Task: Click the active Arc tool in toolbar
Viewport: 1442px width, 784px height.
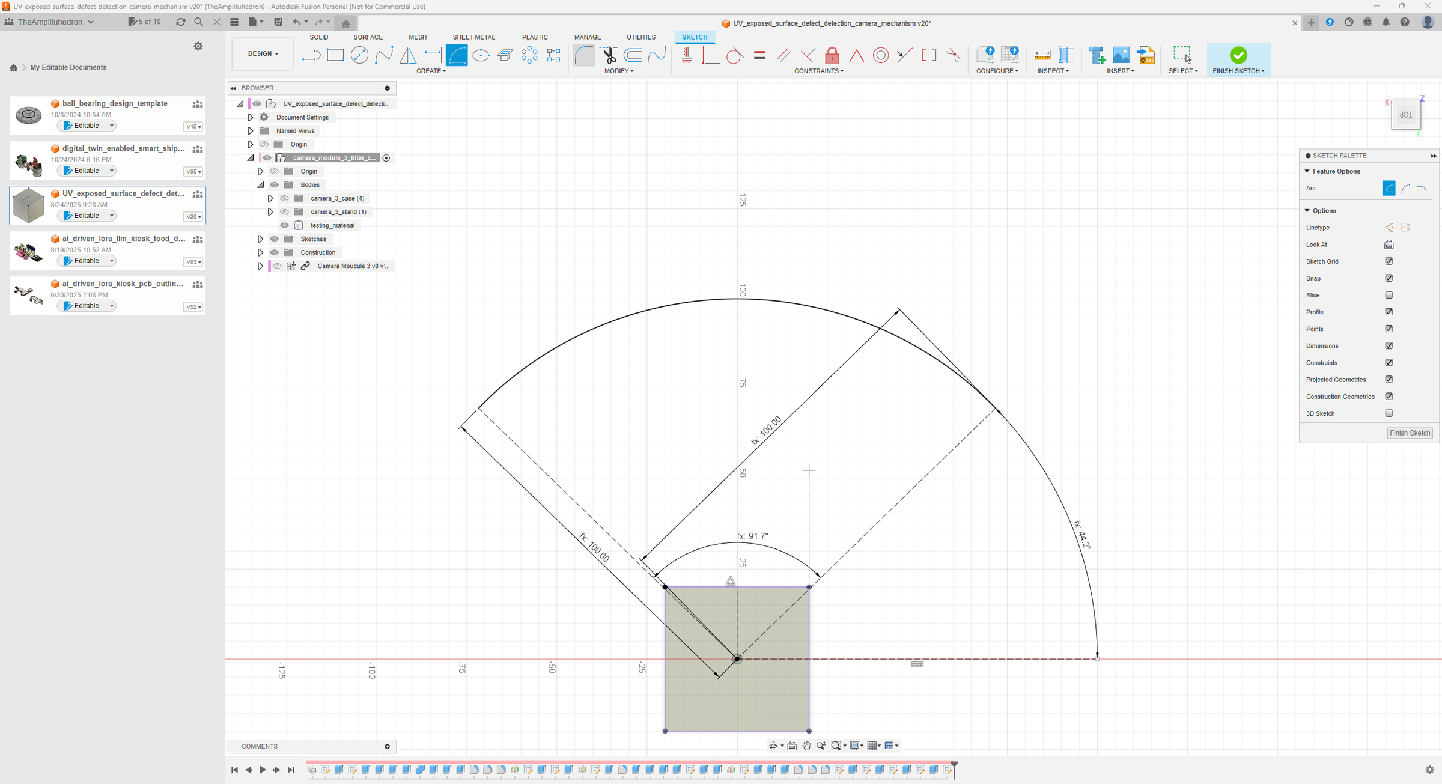Action: [457, 56]
